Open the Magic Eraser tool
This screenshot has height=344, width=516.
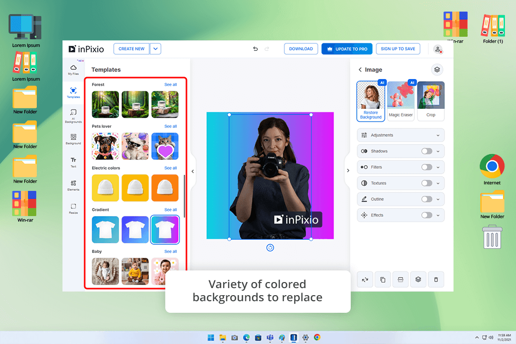click(401, 101)
